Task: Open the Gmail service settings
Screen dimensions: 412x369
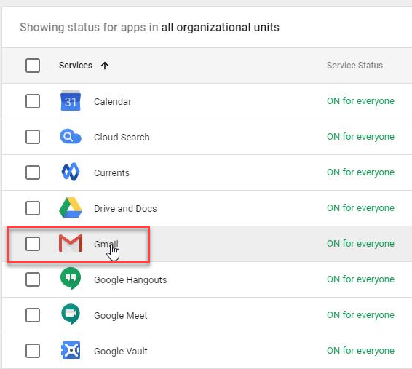Action: point(106,244)
